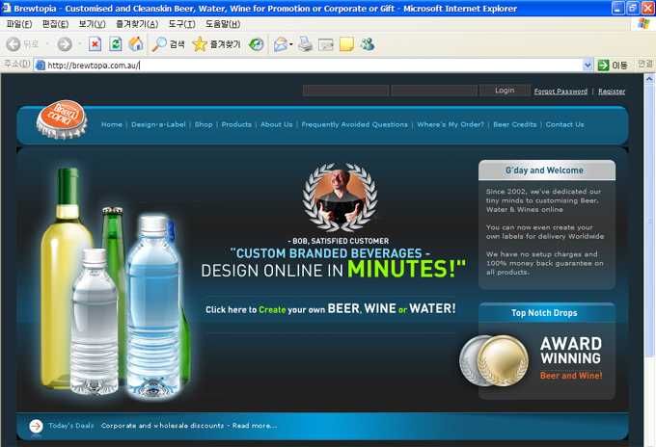Click the bottles product image
The image size is (656, 447).
[116, 282]
